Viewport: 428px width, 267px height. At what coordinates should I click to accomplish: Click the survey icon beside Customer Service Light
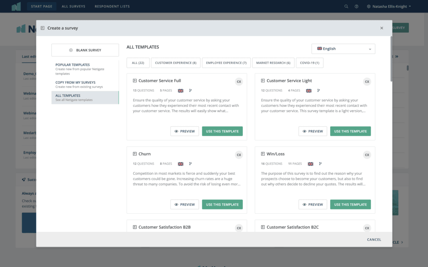263,81
